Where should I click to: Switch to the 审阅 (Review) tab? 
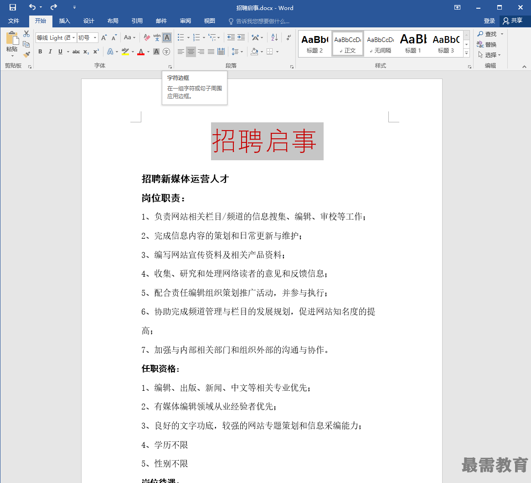186,21
